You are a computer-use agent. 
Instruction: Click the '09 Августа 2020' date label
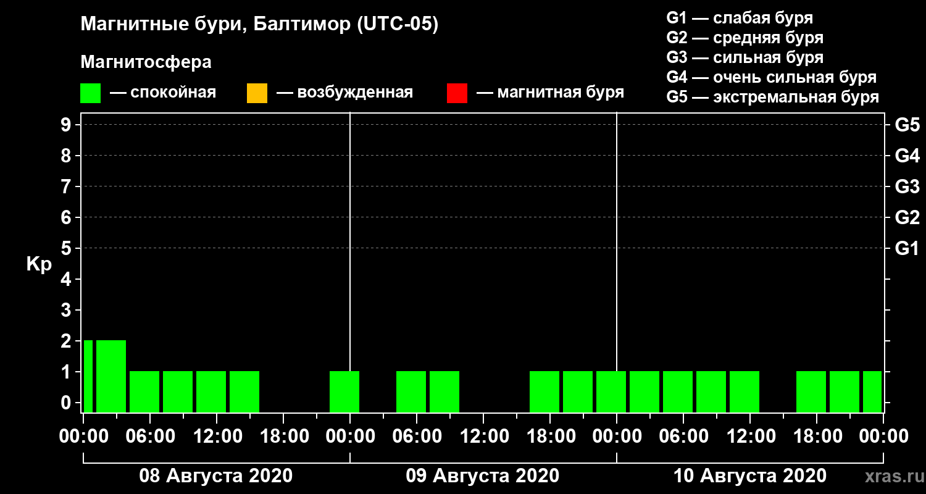[483, 476]
